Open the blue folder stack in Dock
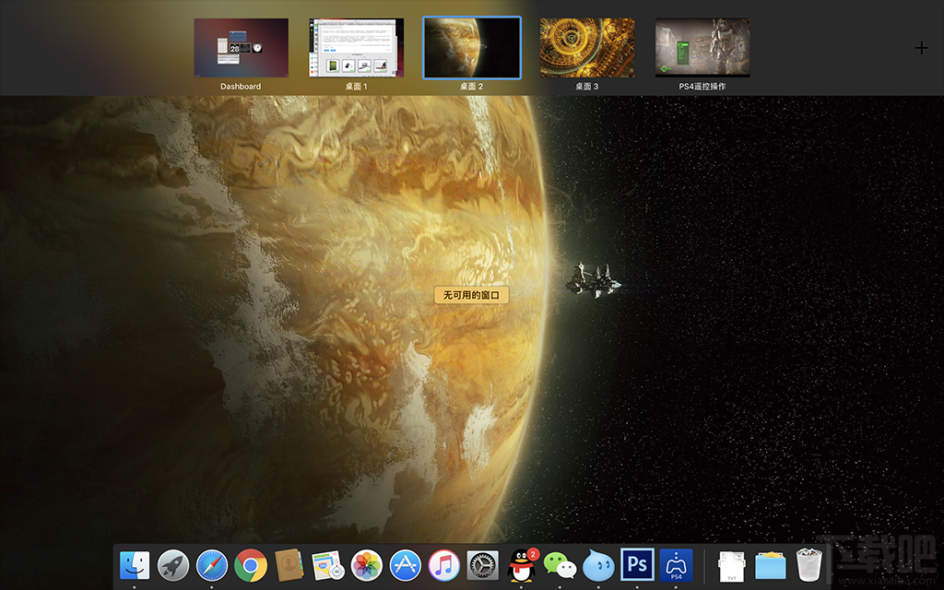944x590 pixels. [770, 564]
